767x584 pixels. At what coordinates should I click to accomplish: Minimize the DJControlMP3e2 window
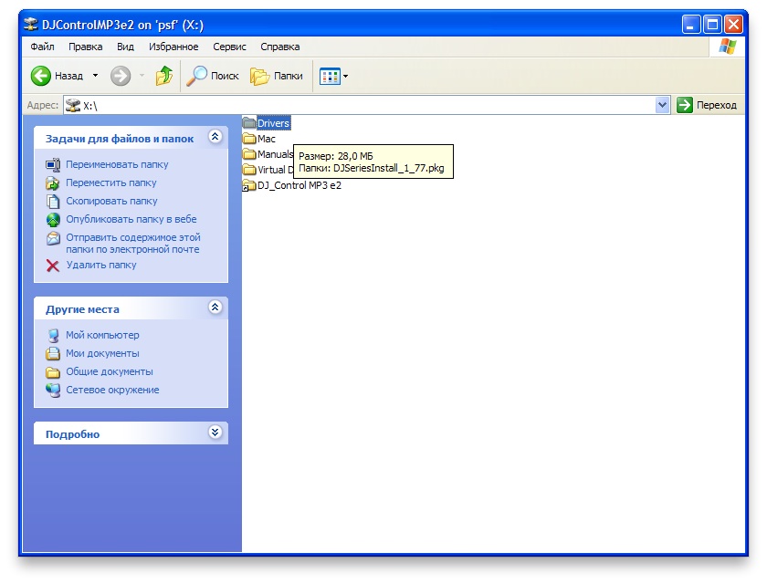coord(690,25)
